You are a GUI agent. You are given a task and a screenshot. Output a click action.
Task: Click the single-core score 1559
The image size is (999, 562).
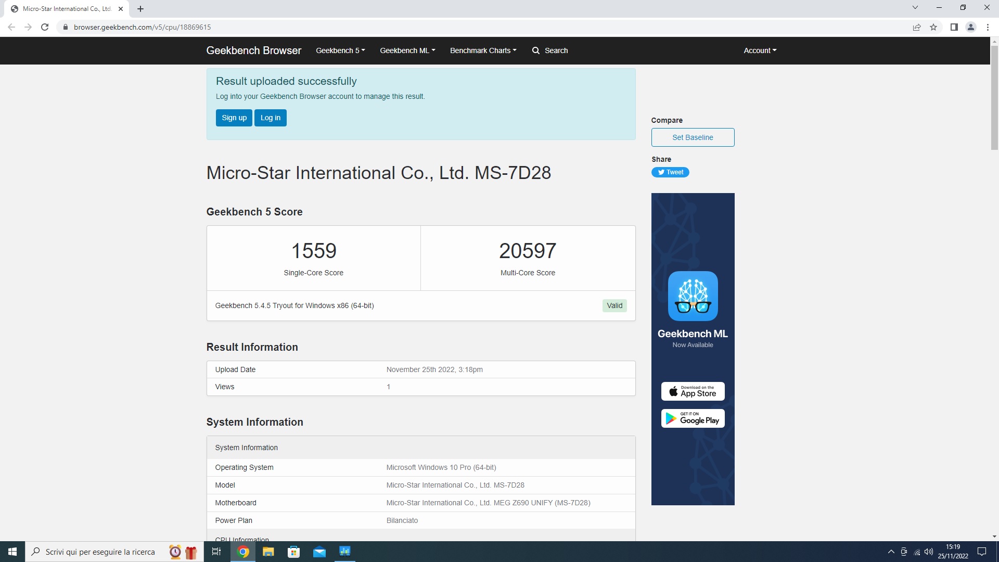pos(314,251)
